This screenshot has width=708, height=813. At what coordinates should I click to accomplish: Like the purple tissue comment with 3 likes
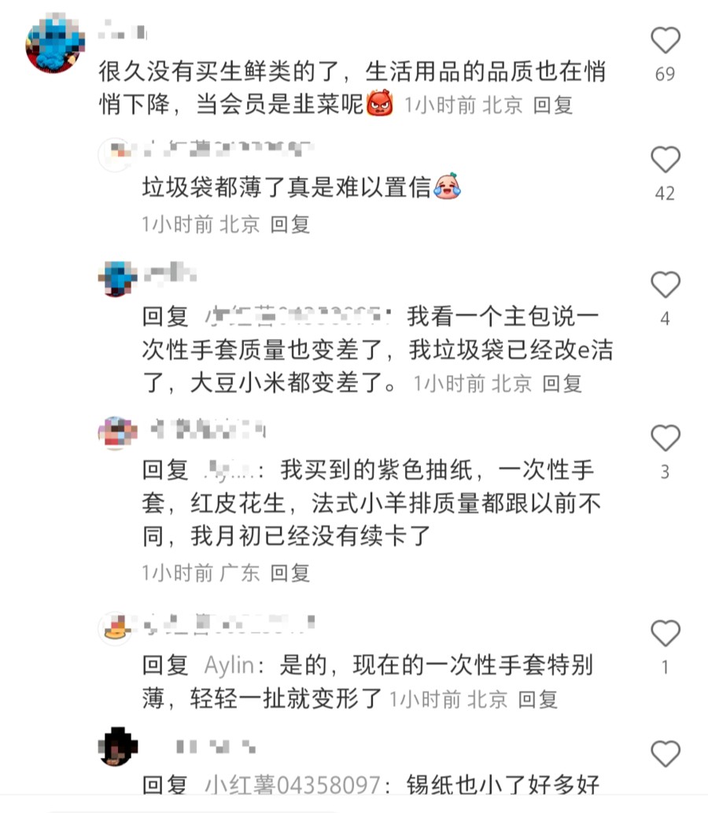665,438
